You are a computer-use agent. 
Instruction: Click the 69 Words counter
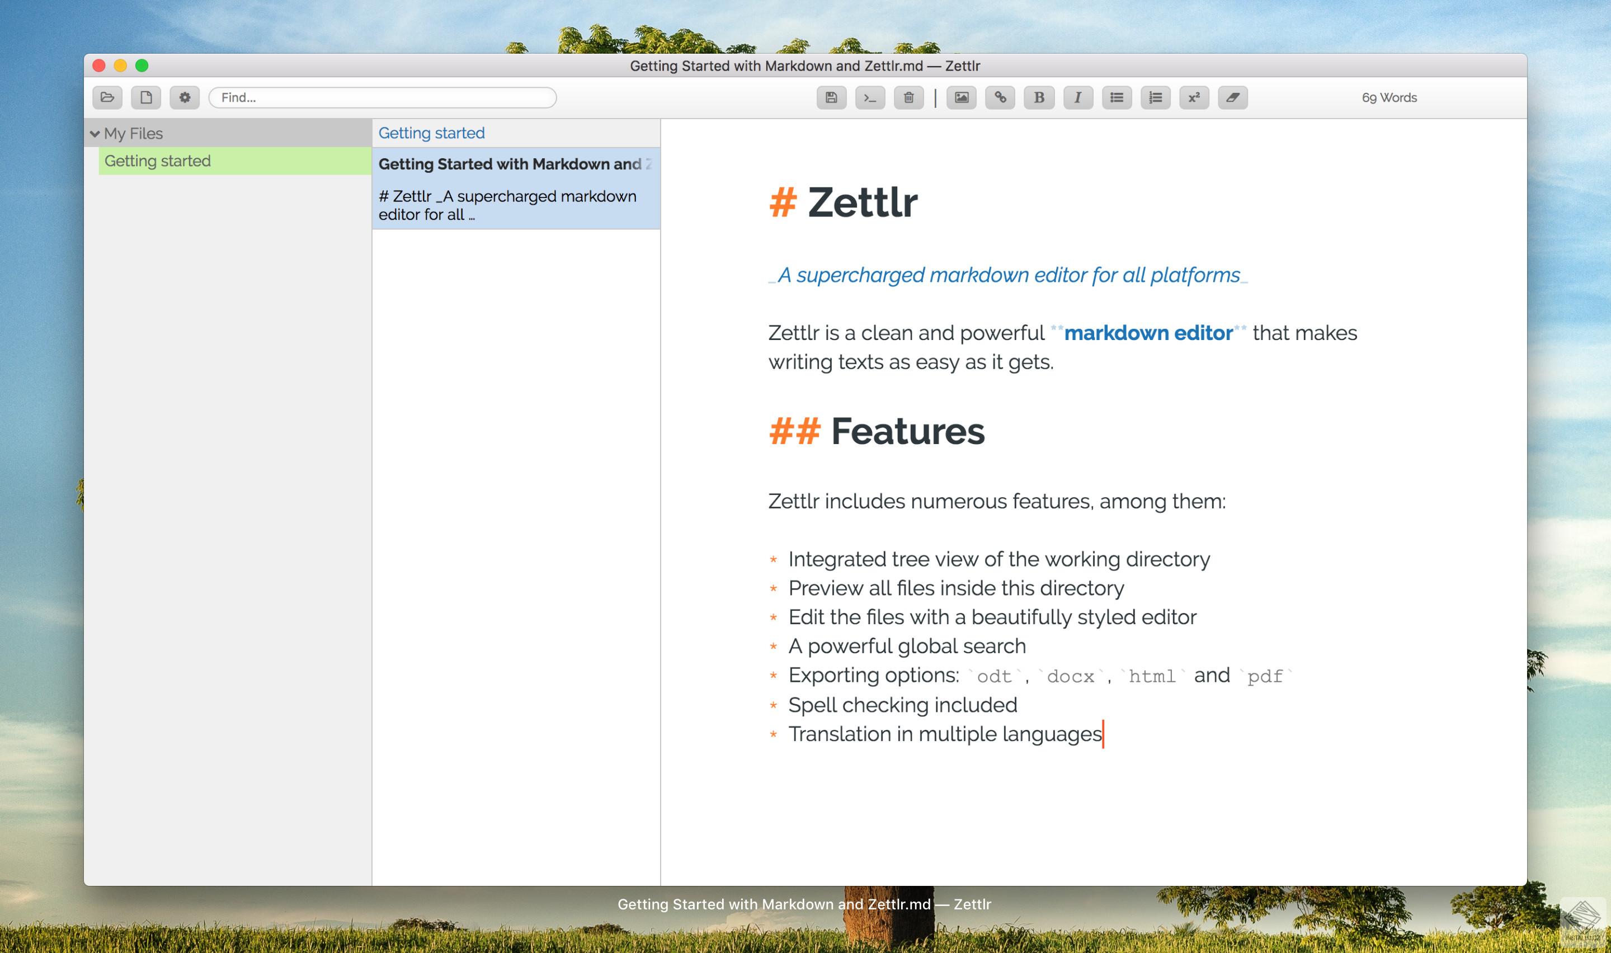pos(1389,98)
